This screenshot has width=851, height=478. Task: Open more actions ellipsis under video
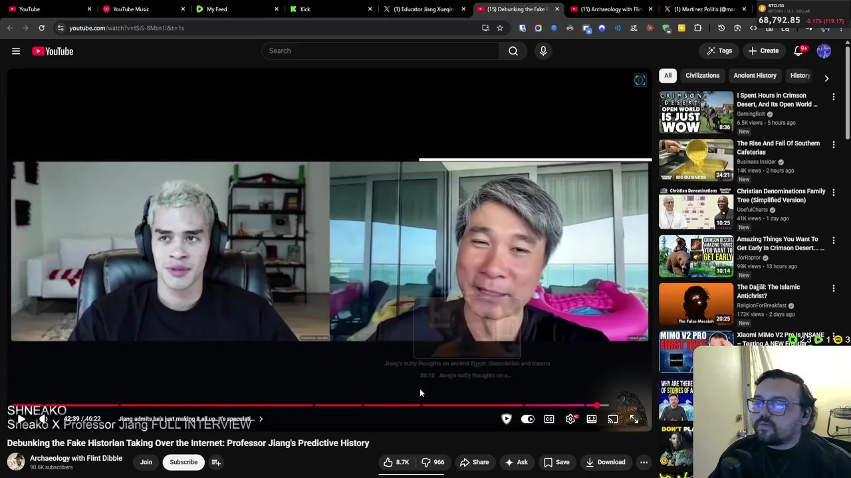(x=644, y=462)
